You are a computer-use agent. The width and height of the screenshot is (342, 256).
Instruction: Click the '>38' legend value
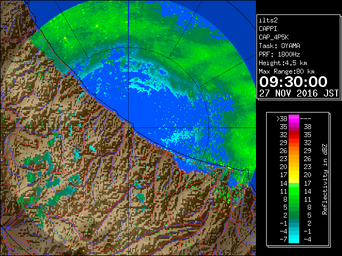coord(282,118)
